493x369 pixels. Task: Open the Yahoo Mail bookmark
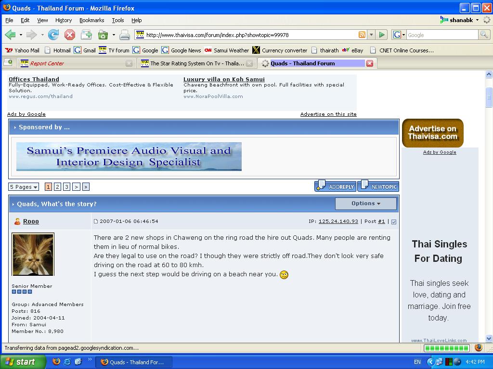[22, 50]
